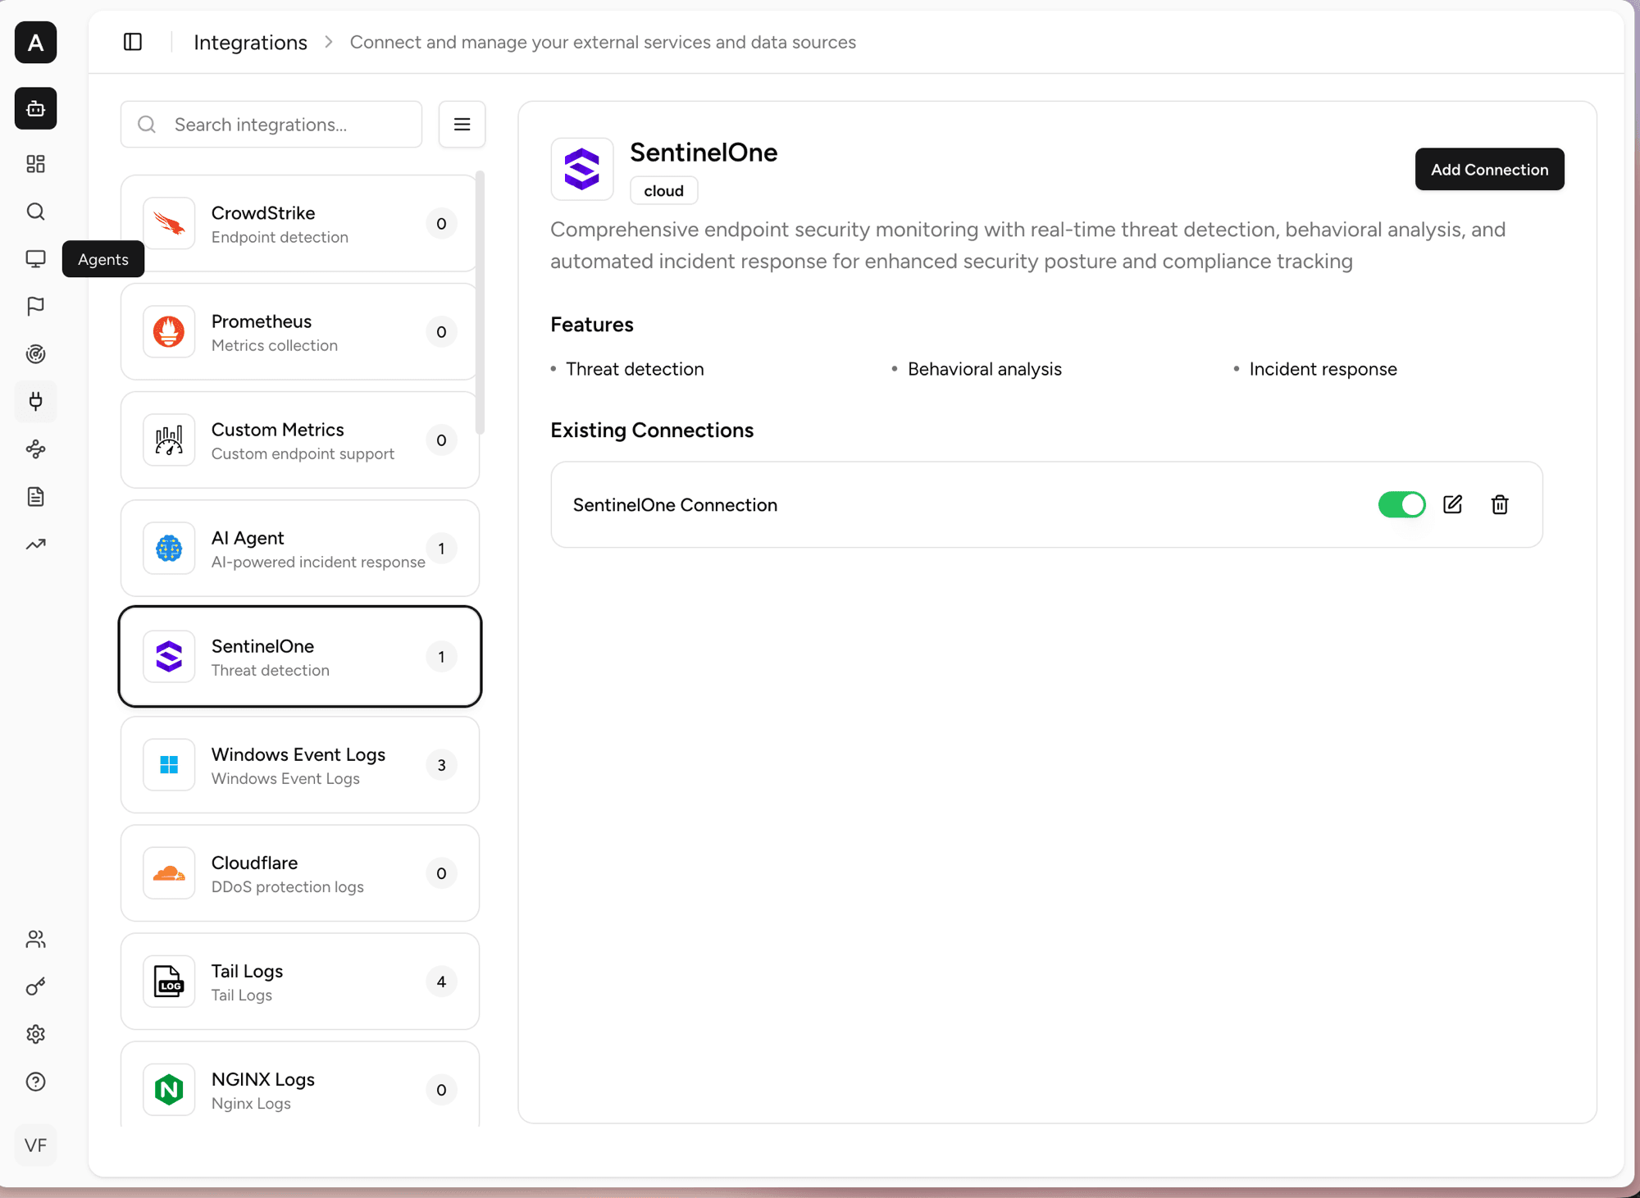Click the Custom Metrics gauge logo
1640x1198 pixels.
click(169, 440)
